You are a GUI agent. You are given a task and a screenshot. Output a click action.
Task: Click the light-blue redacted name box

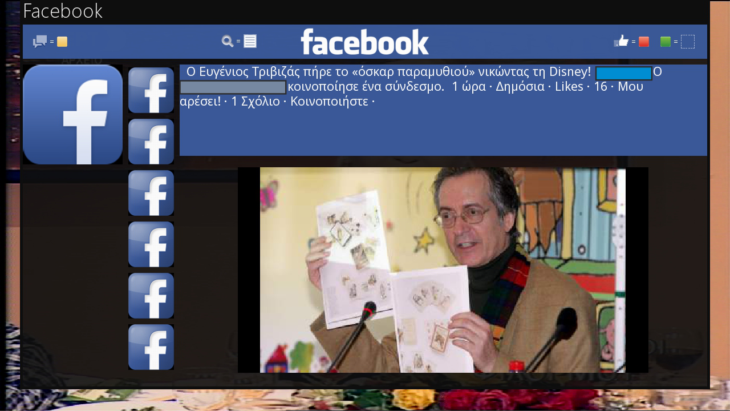(624, 73)
